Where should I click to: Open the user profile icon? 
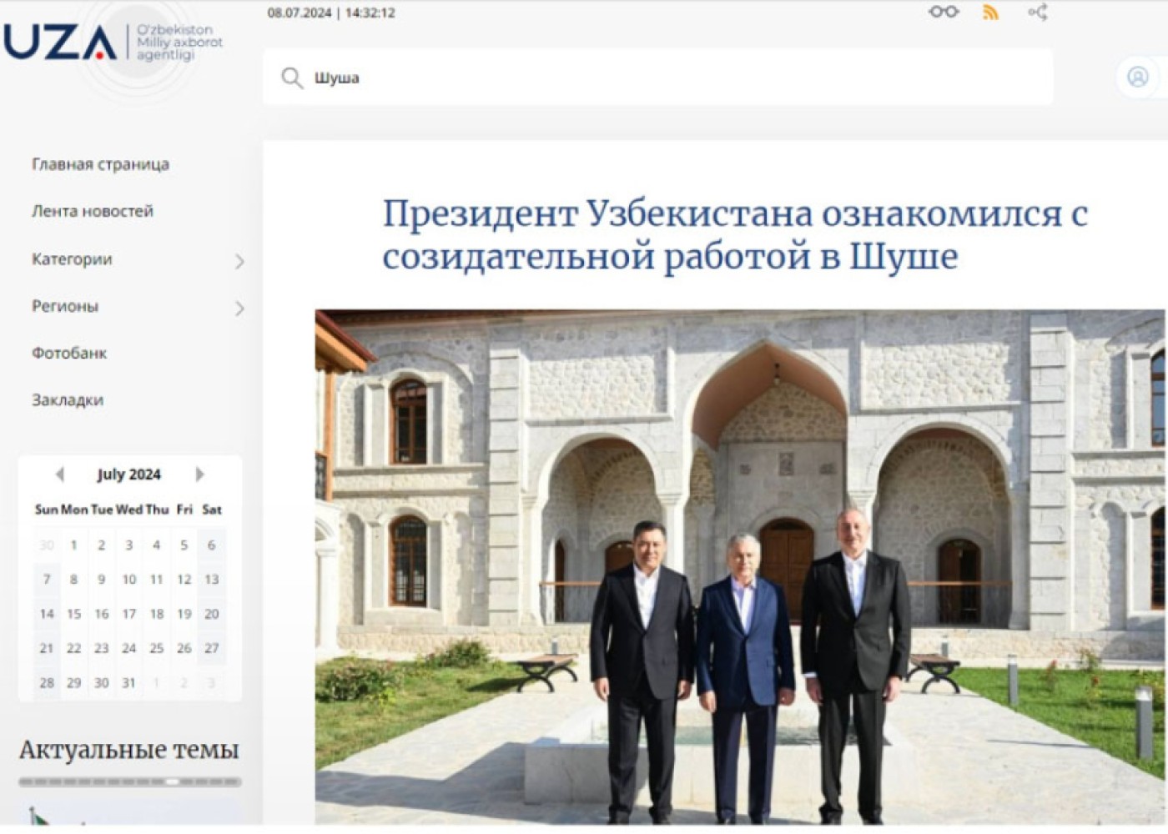[x=1137, y=77]
